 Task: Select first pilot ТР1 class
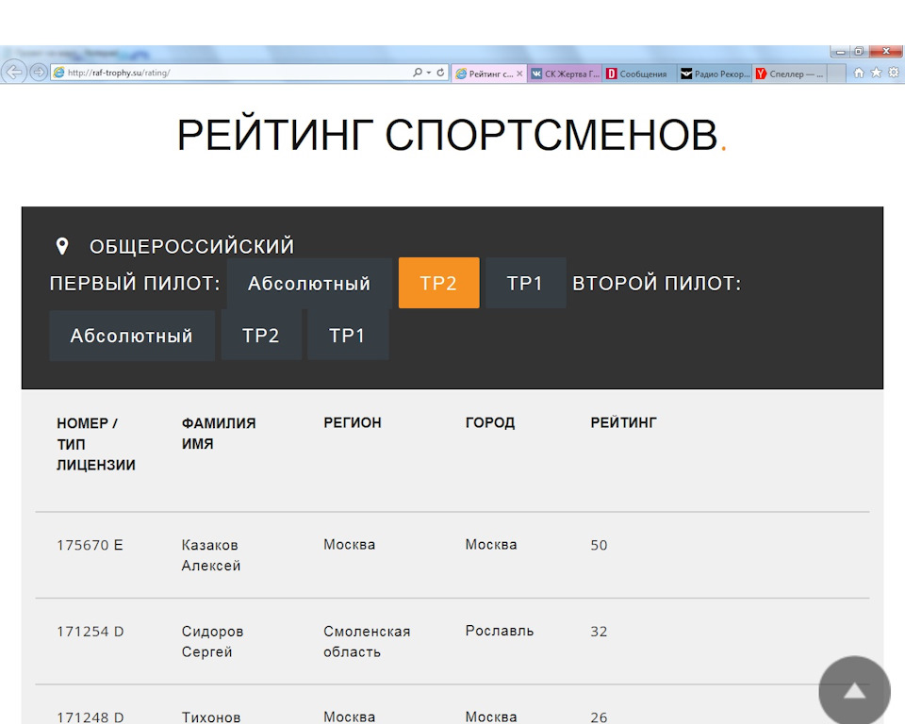click(525, 283)
